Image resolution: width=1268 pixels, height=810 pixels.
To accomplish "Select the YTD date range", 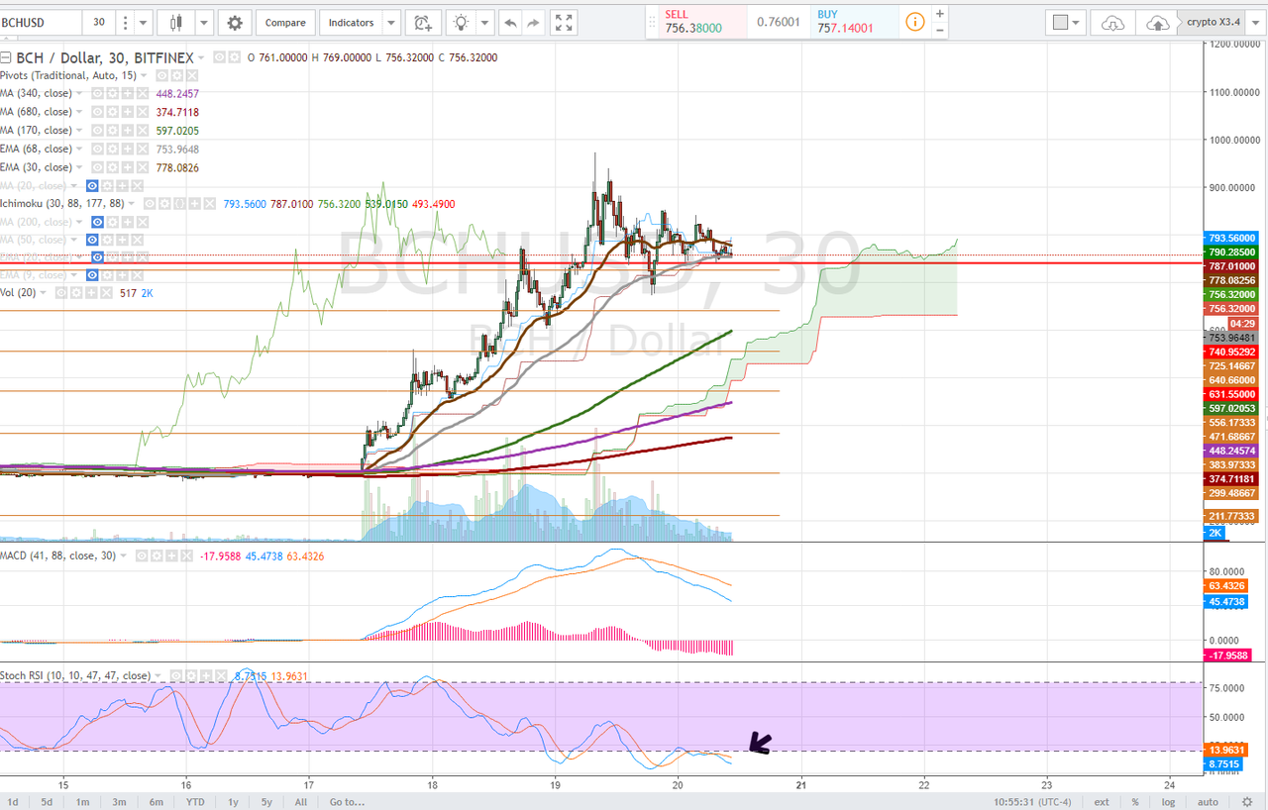I will pos(194,802).
